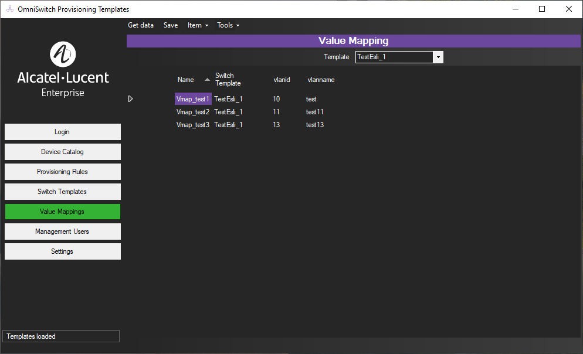Click vlanid value 11
This screenshot has width=583, height=354.
pos(276,112)
